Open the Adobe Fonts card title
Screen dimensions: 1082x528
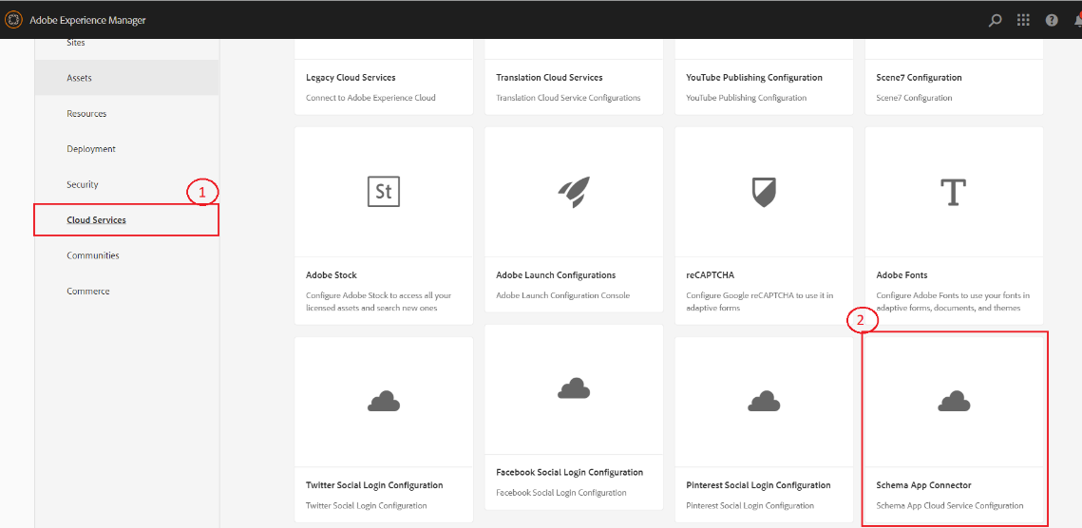(x=902, y=274)
